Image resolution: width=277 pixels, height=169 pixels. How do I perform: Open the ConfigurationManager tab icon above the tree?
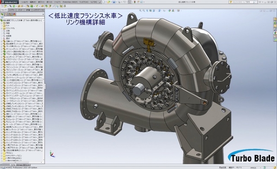point(10,14)
